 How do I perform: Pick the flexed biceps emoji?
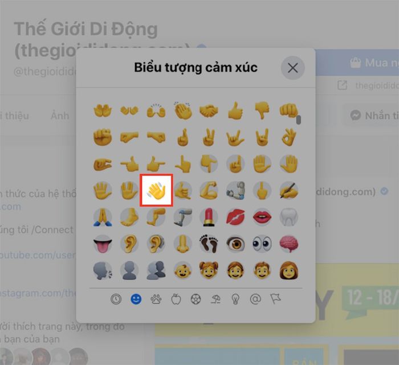coord(209,190)
